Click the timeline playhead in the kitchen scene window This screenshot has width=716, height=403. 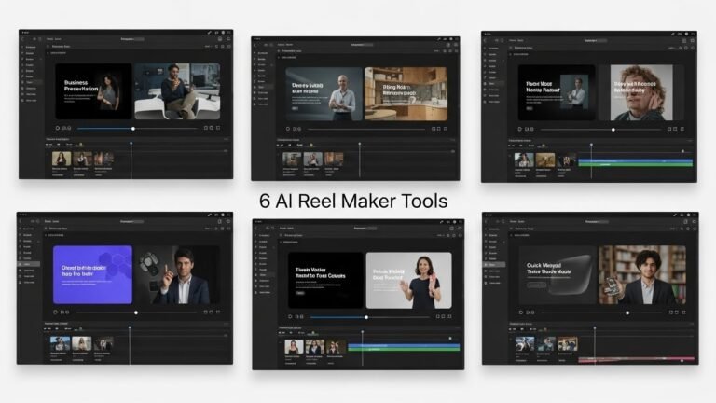tap(359, 144)
